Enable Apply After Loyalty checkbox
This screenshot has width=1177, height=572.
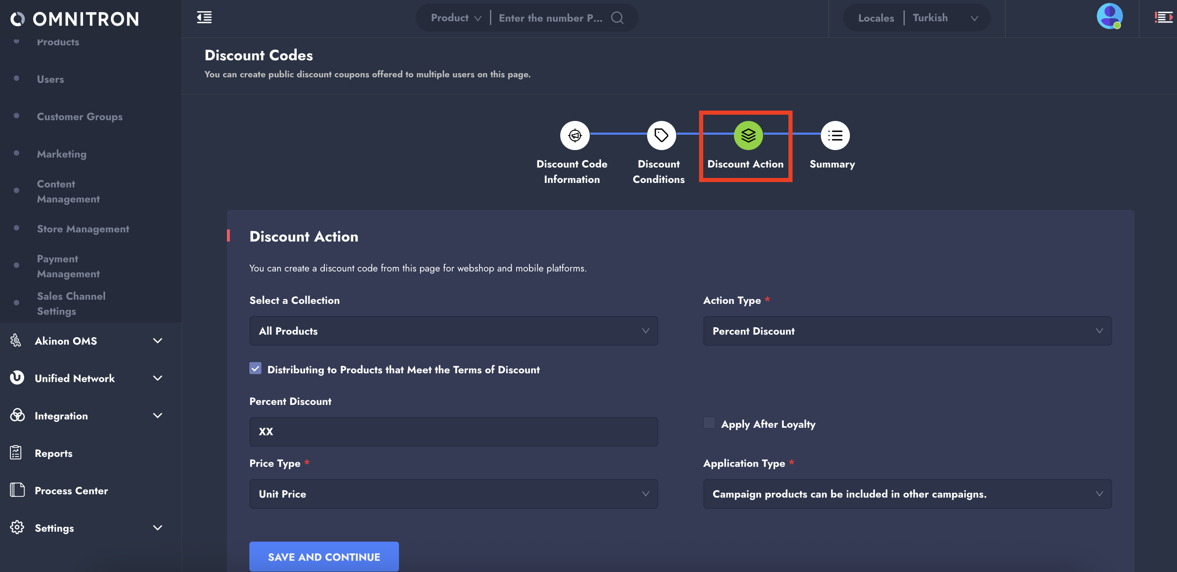point(709,423)
